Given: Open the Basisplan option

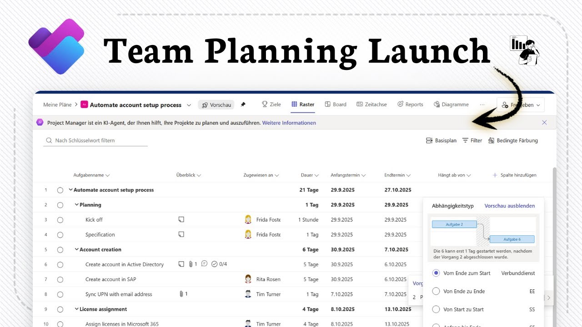Looking at the screenshot, I should [441, 141].
